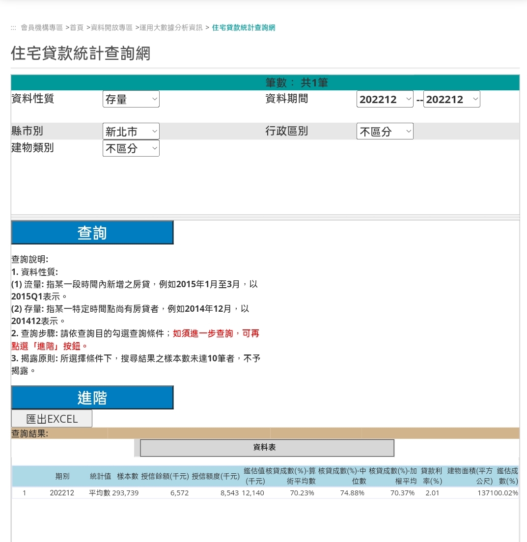The height and width of the screenshot is (542, 527).
Task: Click the page title 住宅貸款統計查詢網
Action: pos(81,53)
